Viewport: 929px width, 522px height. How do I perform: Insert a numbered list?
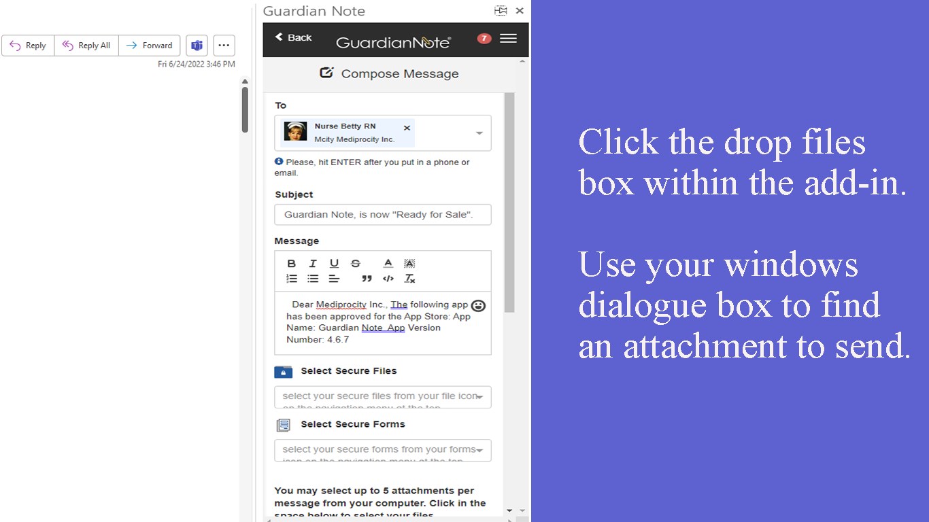point(292,279)
